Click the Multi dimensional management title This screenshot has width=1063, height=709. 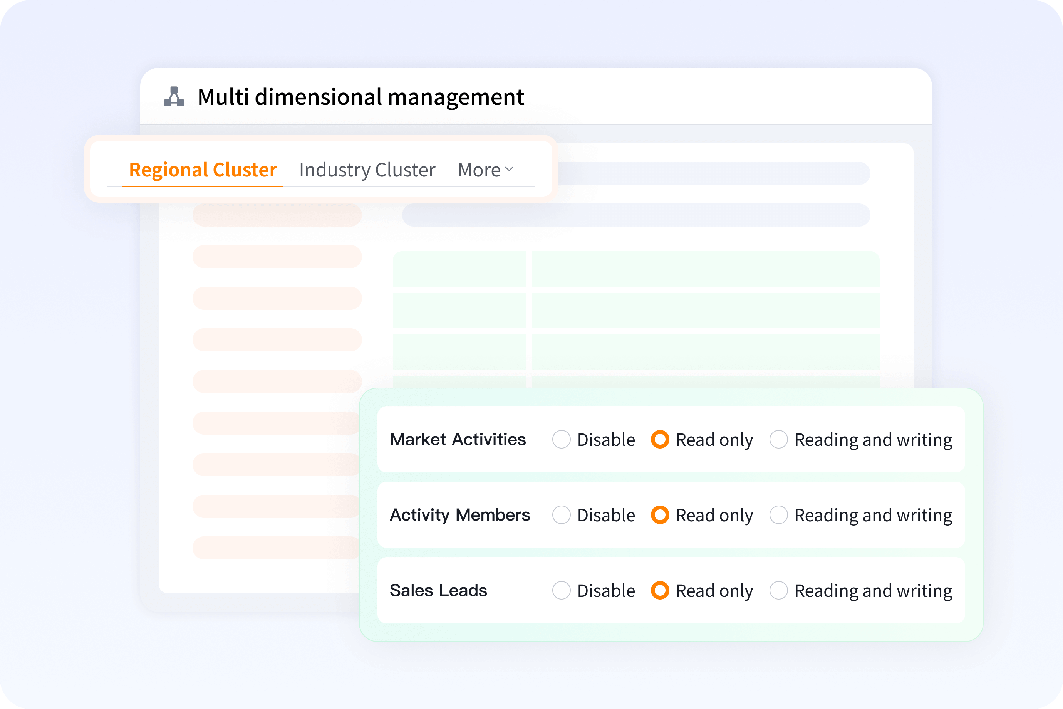click(360, 97)
